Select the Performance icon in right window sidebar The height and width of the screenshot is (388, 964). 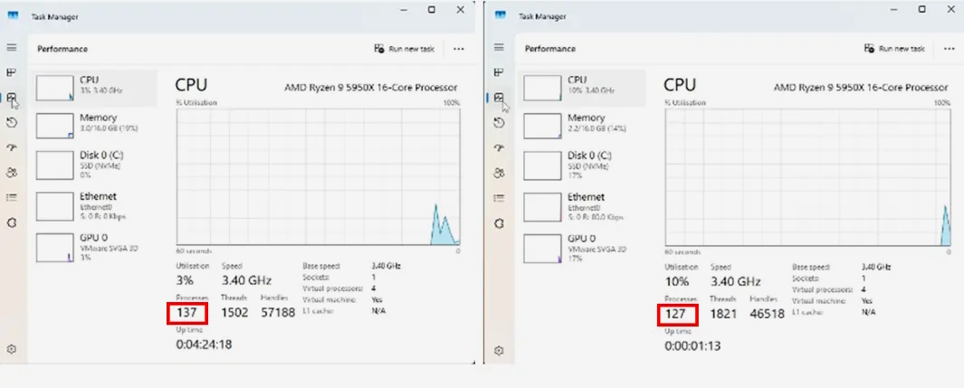pyautogui.click(x=499, y=98)
